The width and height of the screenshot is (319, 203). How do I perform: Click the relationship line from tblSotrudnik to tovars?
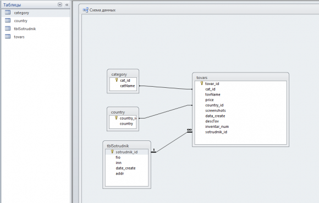coord(172,142)
